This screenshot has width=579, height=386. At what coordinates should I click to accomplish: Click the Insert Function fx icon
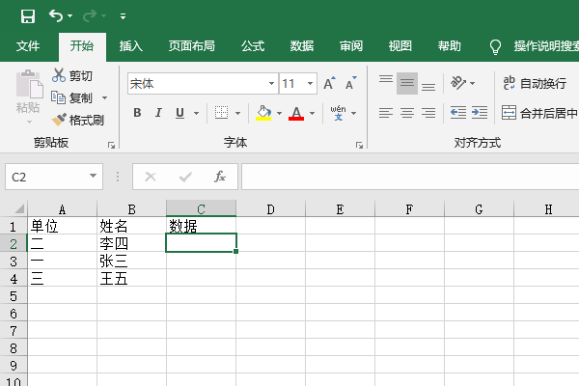[220, 177]
